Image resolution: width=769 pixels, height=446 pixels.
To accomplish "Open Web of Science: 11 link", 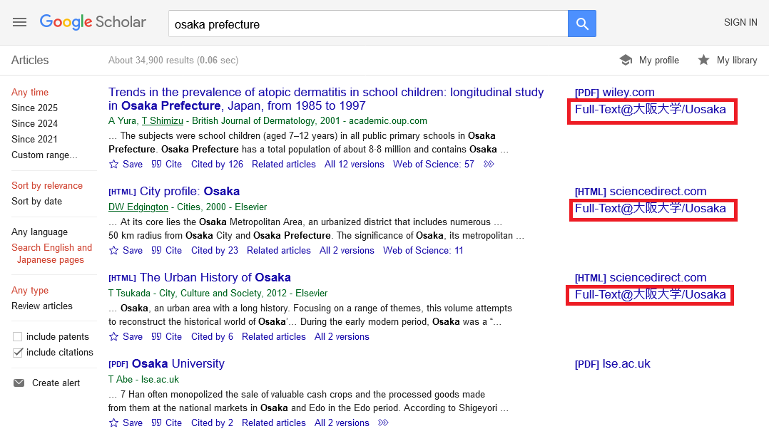I will [x=423, y=250].
